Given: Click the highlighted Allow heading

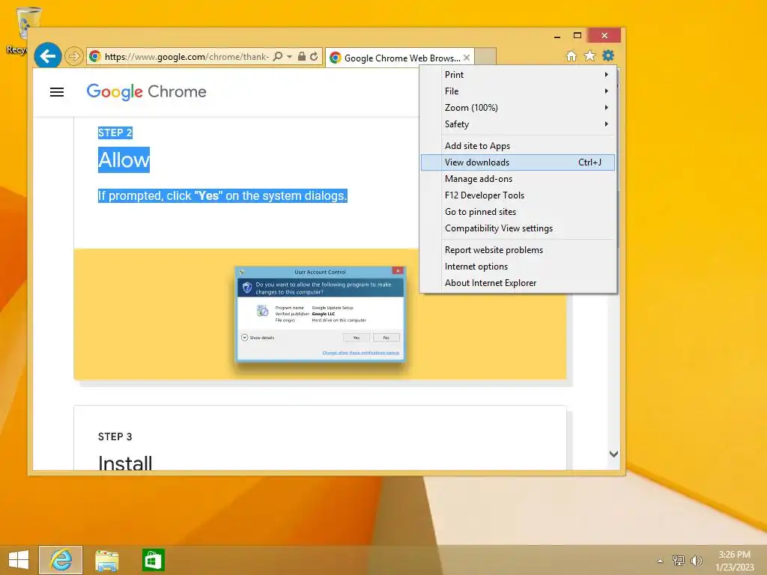Looking at the screenshot, I should pos(124,160).
